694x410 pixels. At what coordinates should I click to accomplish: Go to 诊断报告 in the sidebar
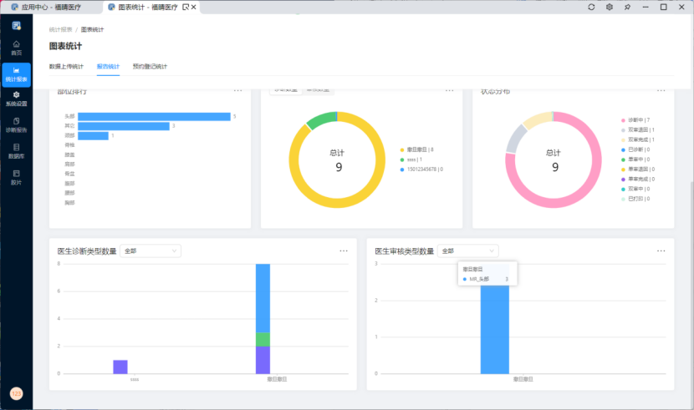(16, 125)
